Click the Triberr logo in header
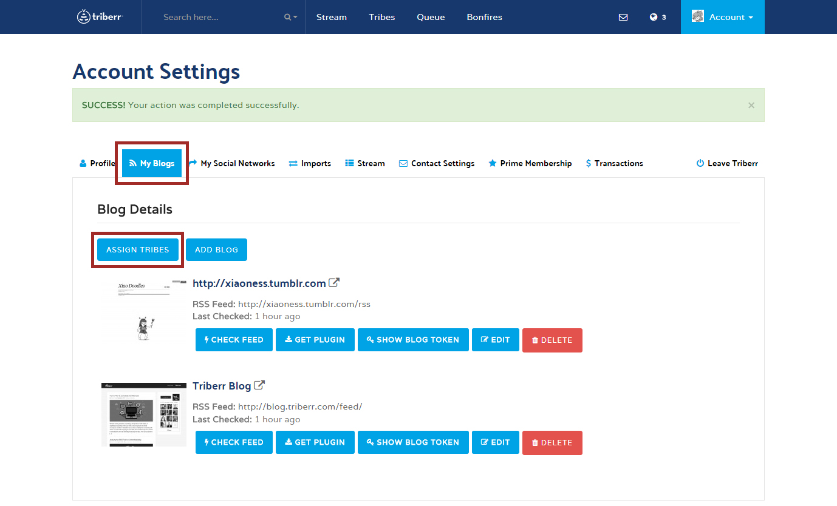This screenshot has width=837, height=506. pos(100,17)
